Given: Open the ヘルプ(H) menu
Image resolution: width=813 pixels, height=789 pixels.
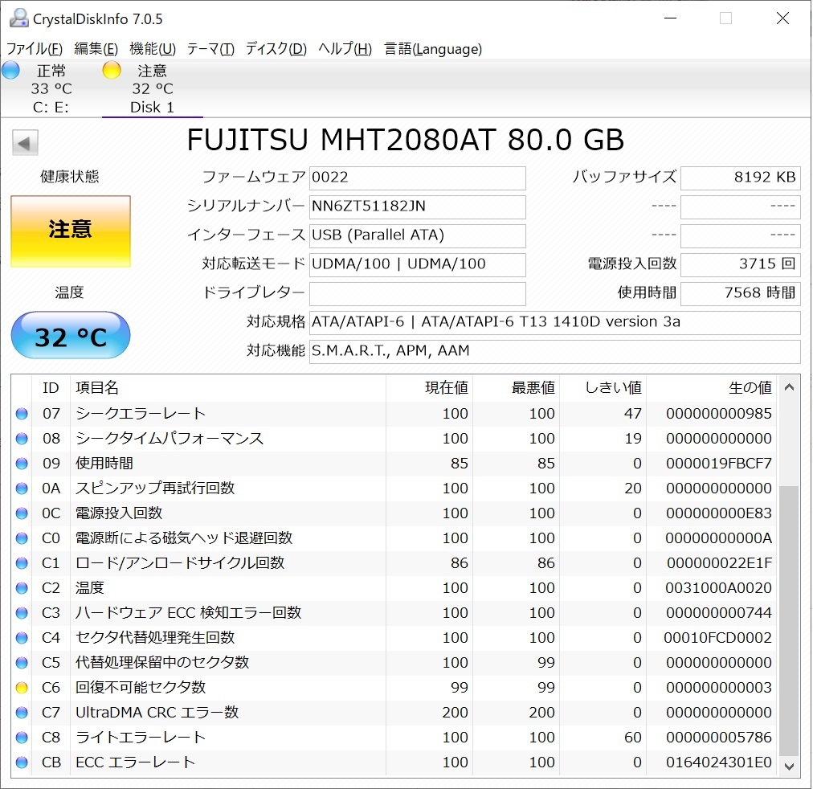Looking at the screenshot, I should [x=345, y=49].
